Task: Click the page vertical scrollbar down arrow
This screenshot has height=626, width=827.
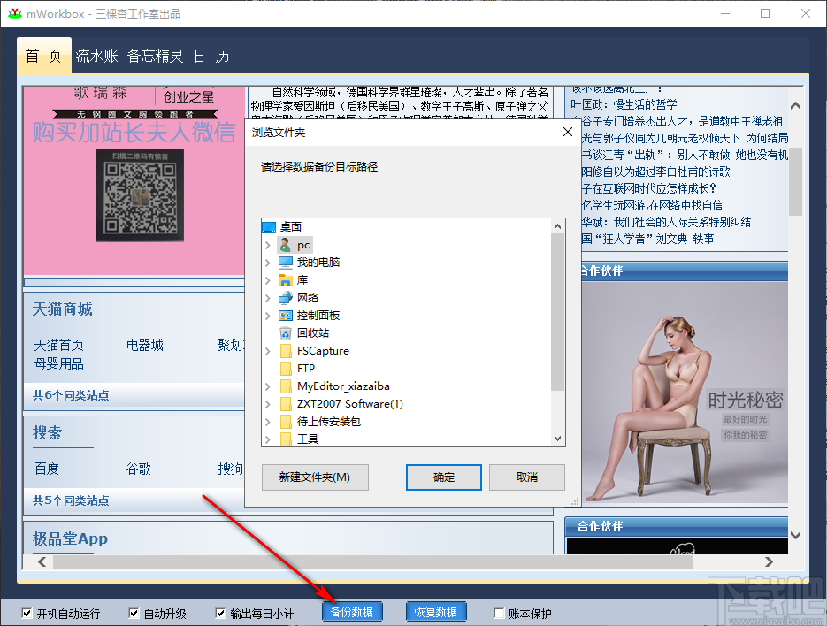Action: point(795,535)
